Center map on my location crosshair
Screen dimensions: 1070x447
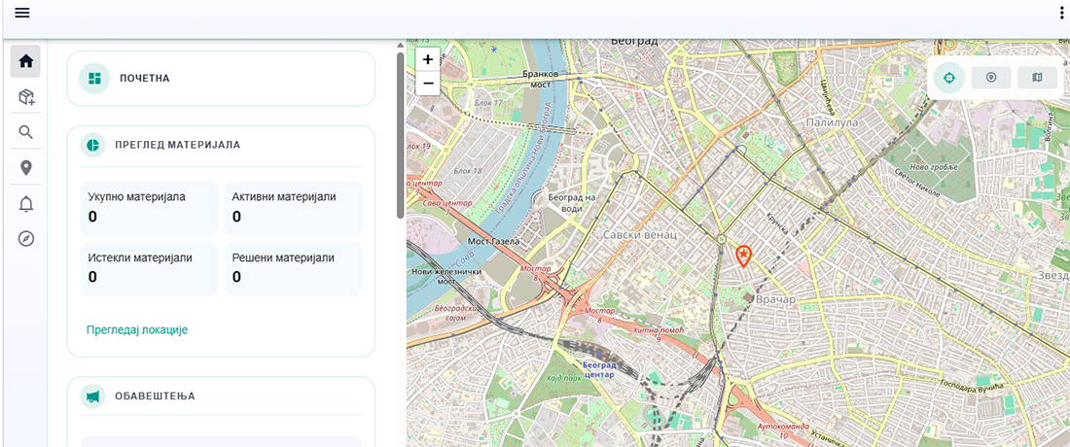(x=949, y=78)
